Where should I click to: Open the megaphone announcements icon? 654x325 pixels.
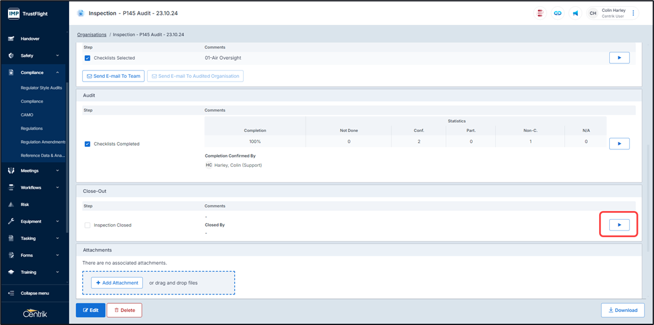[575, 13]
